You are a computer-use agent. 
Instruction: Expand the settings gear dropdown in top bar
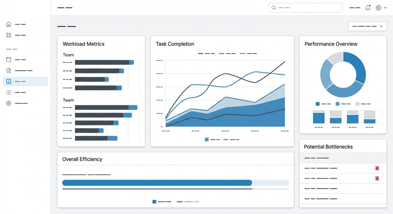pyautogui.click(x=378, y=8)
